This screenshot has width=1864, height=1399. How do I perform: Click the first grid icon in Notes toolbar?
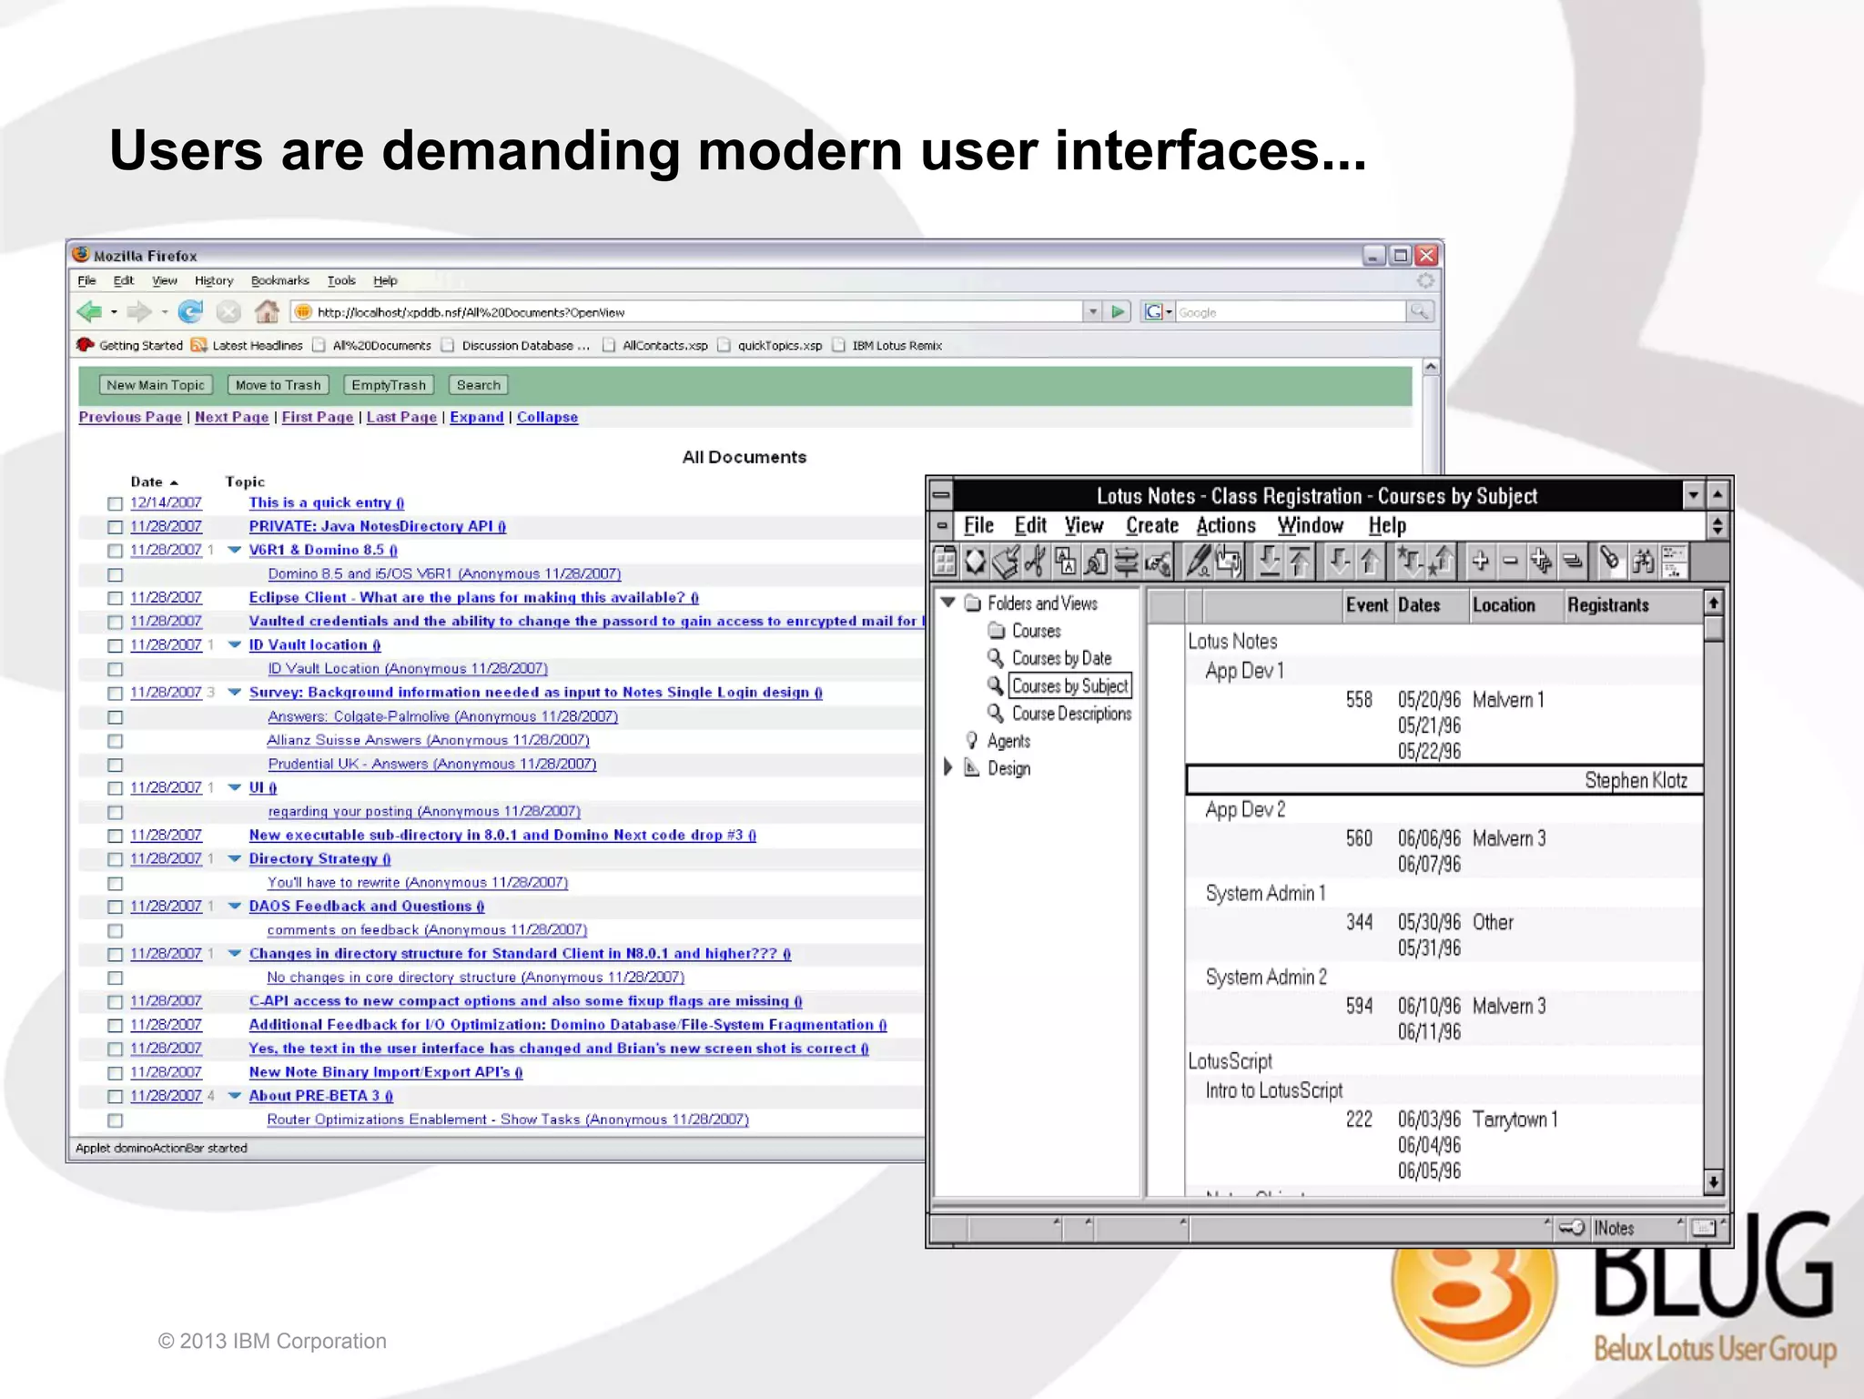point(946,562)
